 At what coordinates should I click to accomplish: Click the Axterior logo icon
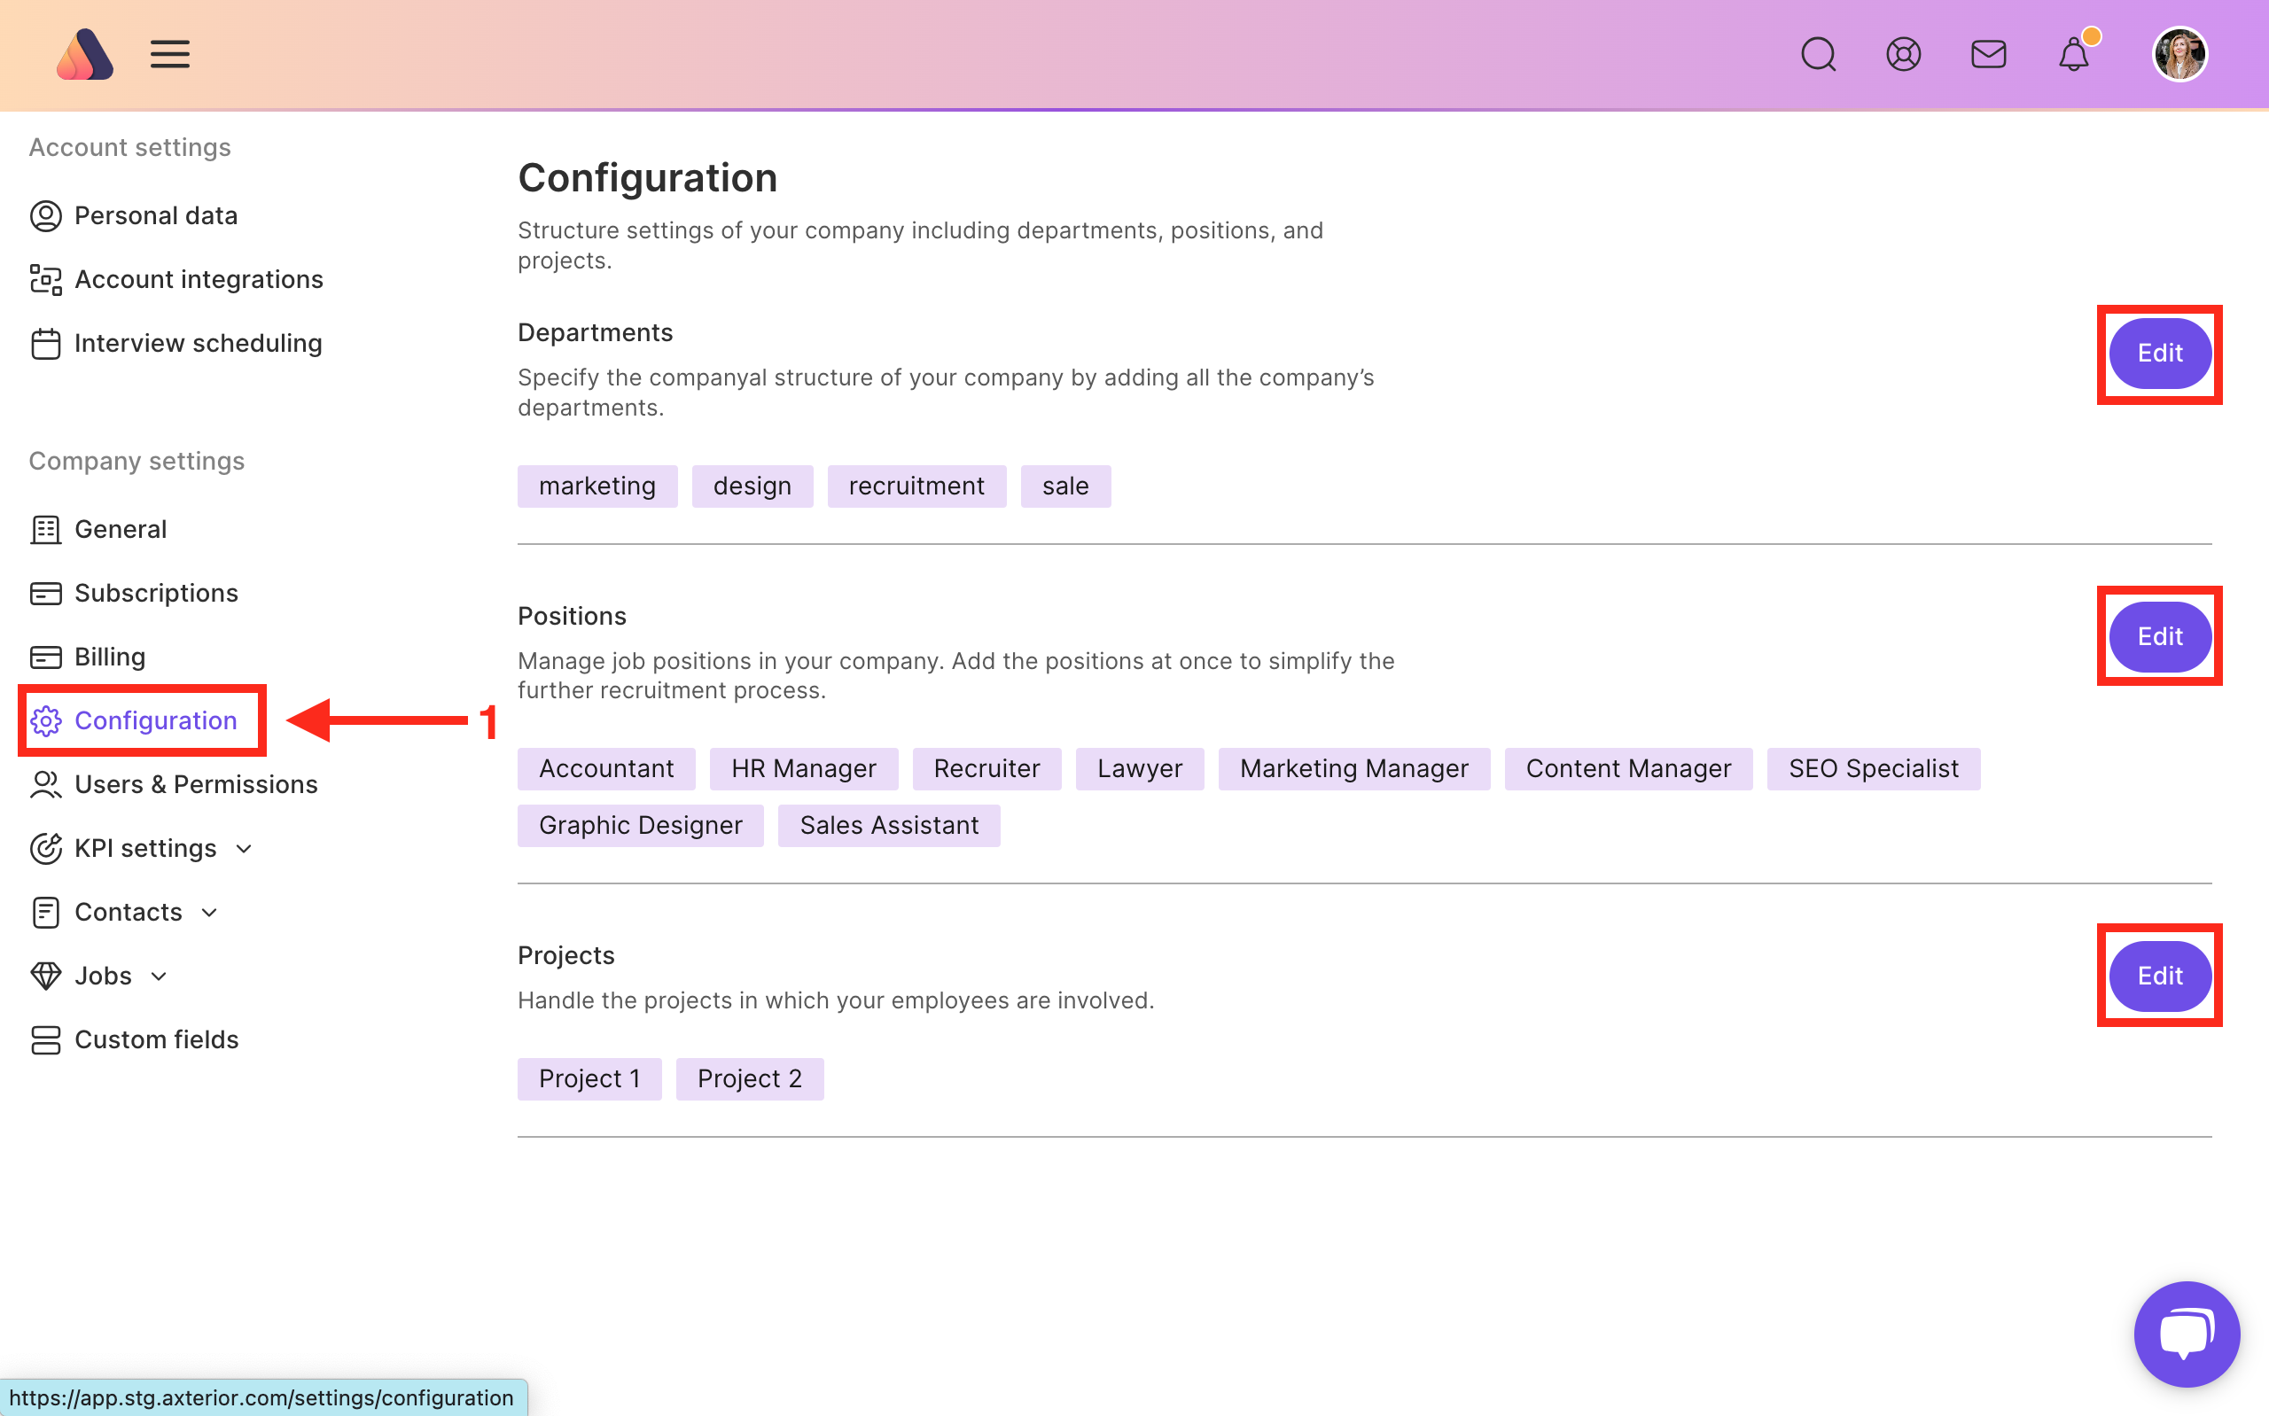pyautogui.click(x=84, y=54)
